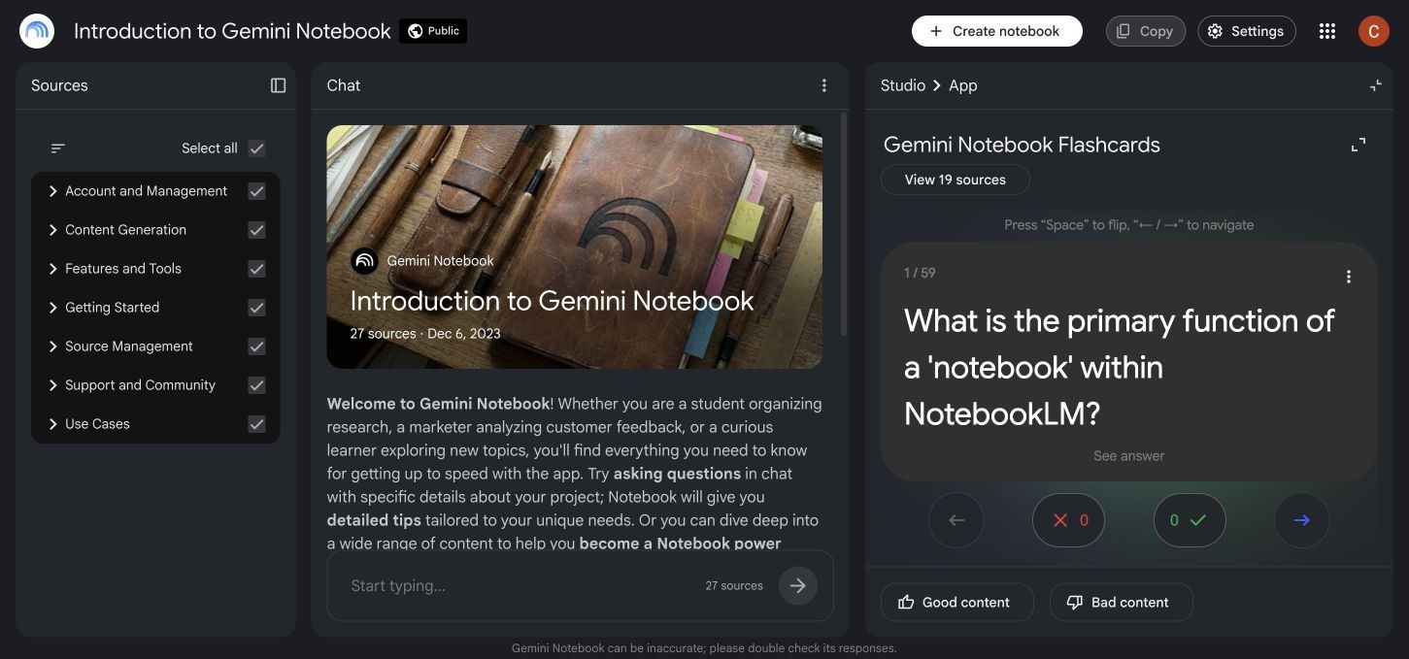
Task: Go to the previous flashcard
Action: (956, 520)
